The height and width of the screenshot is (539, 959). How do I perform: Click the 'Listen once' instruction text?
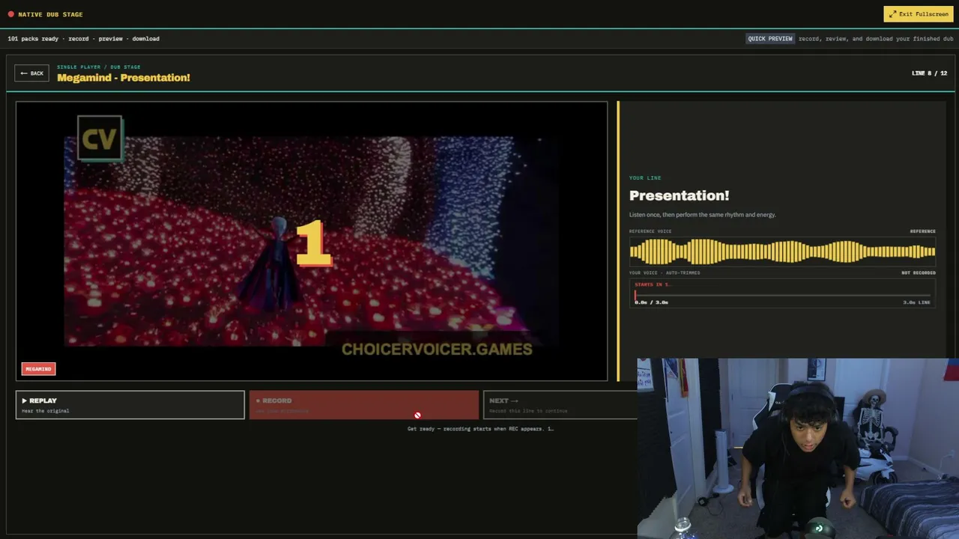pyautogui.click(x=702, y=215)
